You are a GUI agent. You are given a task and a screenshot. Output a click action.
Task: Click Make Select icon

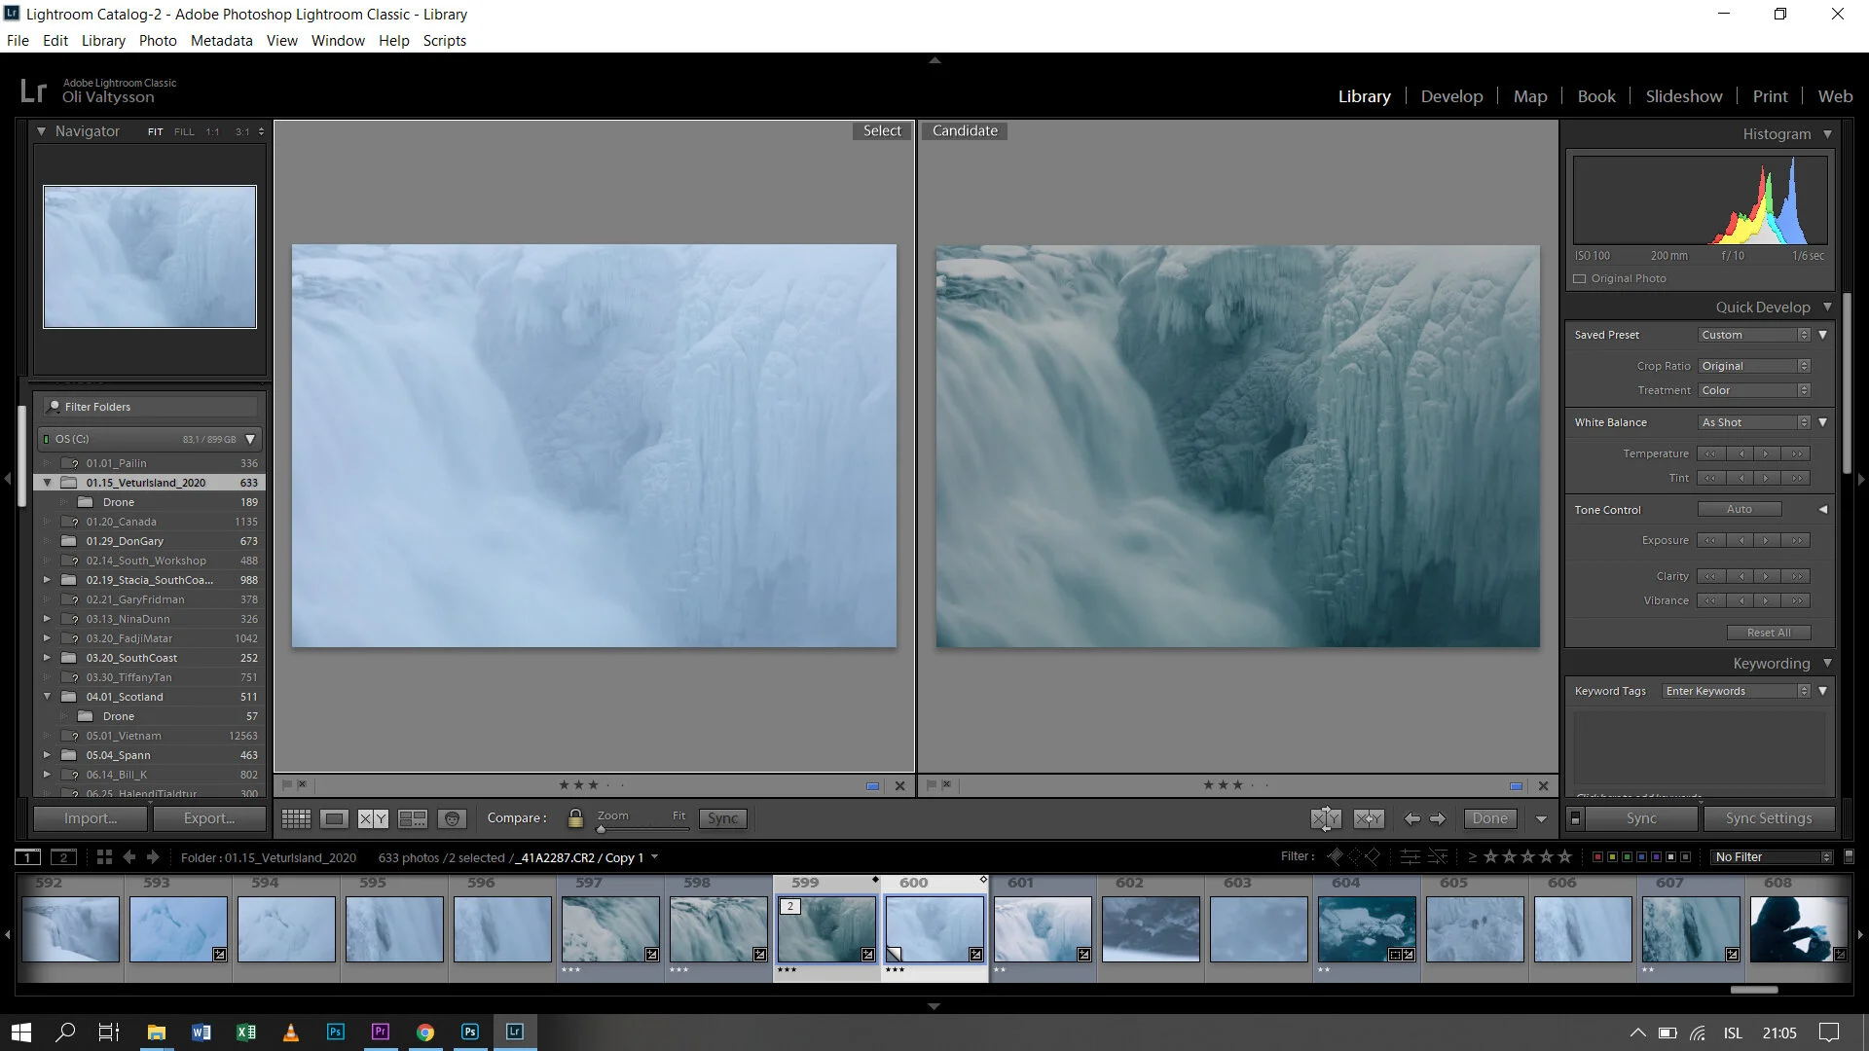tap(1369, 818)
